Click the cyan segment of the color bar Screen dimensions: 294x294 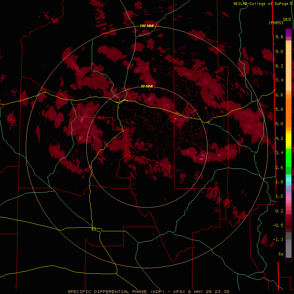pyautogui.click(x=288, y=180)
